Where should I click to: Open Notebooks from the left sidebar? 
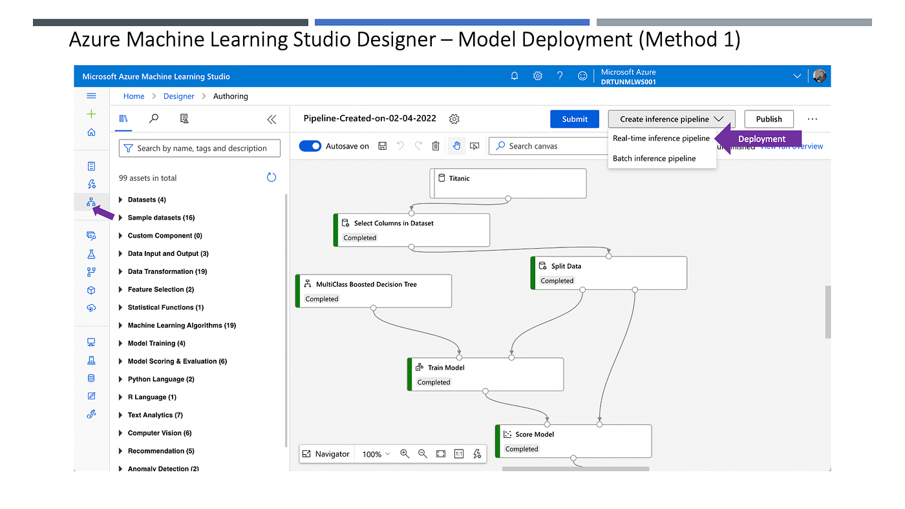click(91, 167)
